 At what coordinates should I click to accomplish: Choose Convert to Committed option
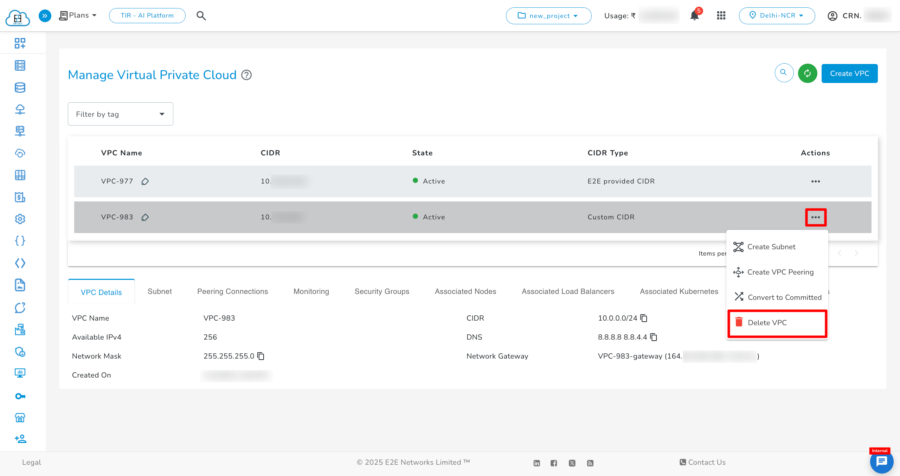[x=785, y=297]
